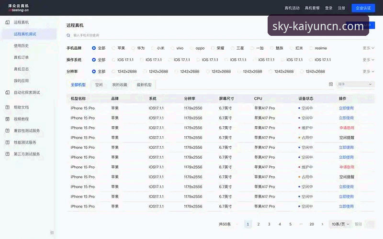Go to page 3

click(x=269, y=224)
